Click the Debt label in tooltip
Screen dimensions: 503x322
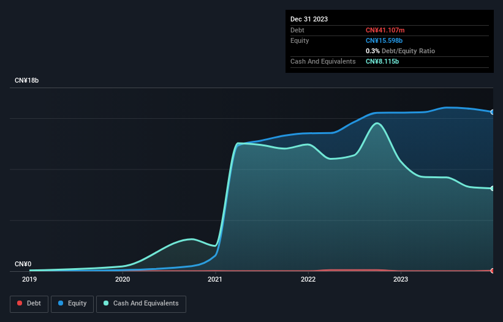(x=297, y=30)
